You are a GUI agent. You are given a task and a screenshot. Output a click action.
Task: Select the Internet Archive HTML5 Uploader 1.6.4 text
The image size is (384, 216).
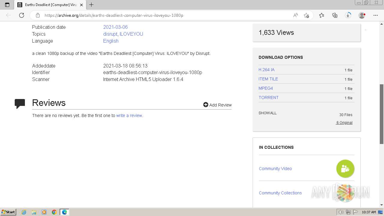tap(143, 79)
